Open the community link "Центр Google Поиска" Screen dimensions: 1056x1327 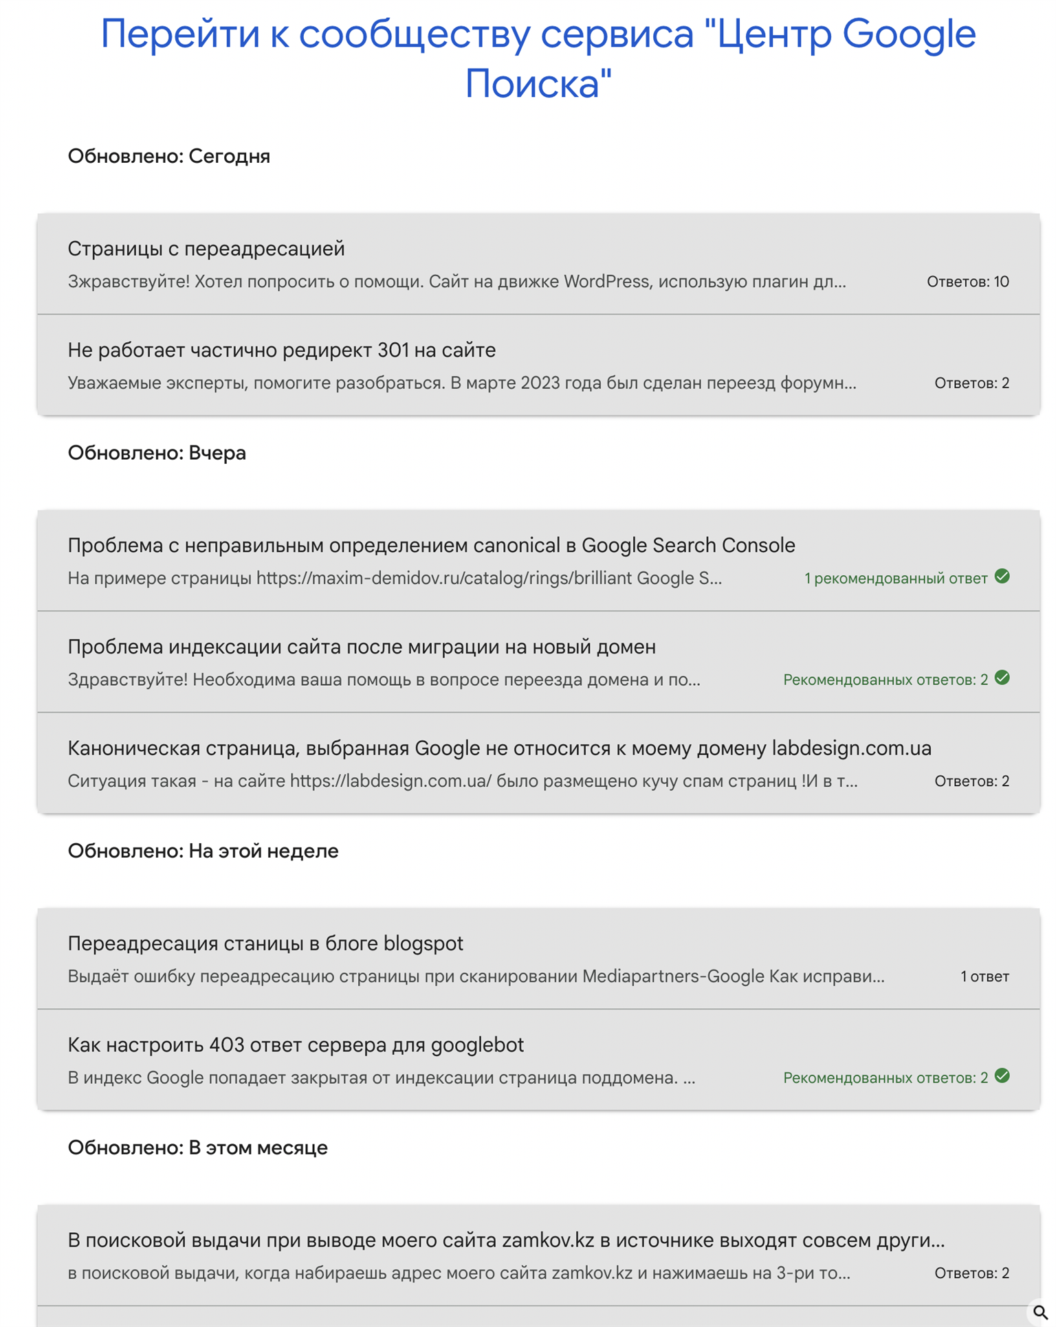coord(538,58)
